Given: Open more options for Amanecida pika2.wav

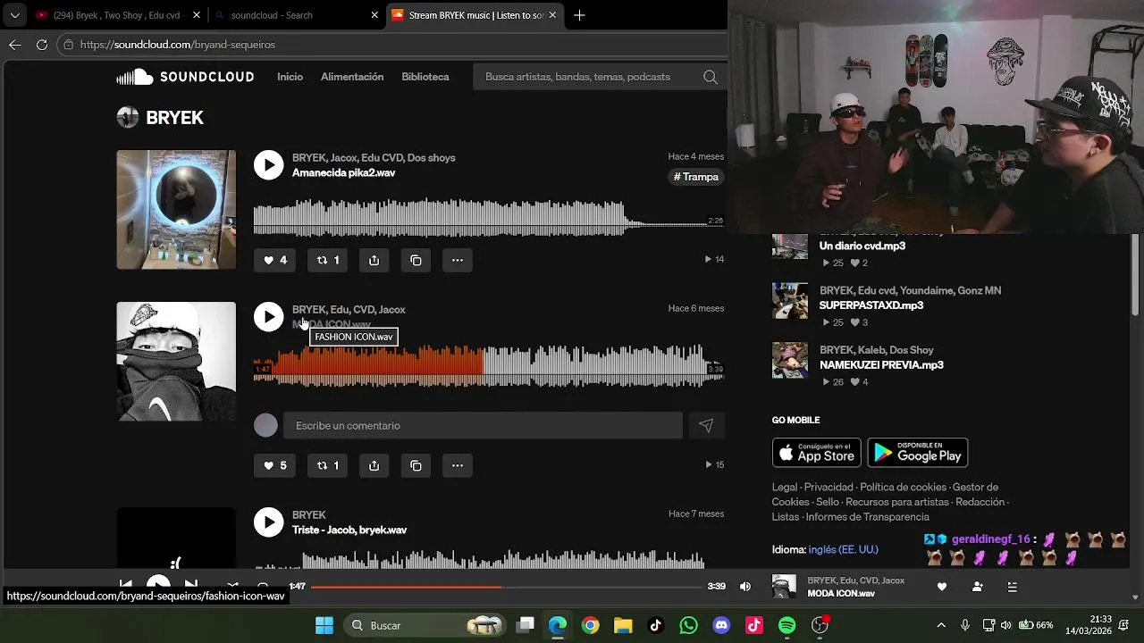Looking at the screenshot, I should click(x=458, y=260).
